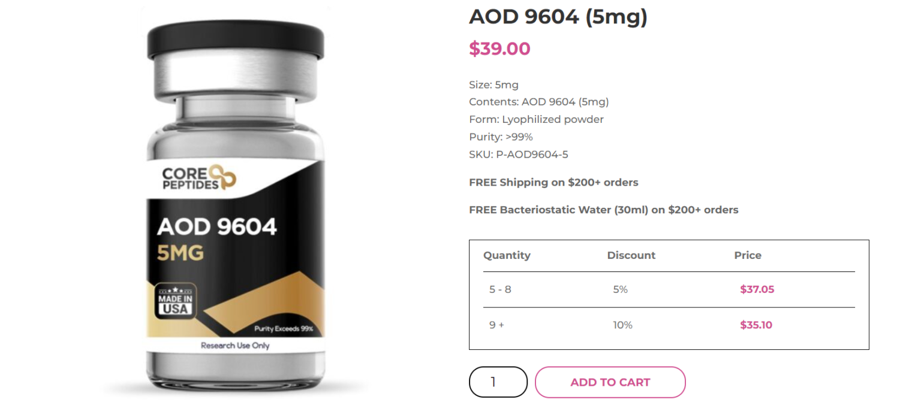Click the $39.00 price text
921x402 pixels.
coord(499,49)
